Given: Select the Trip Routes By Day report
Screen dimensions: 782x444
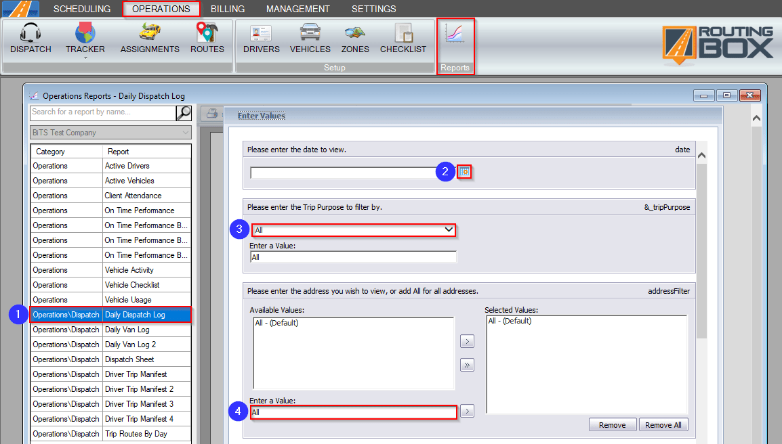Looking at the screenshot, I should click(x=110, y=434).
